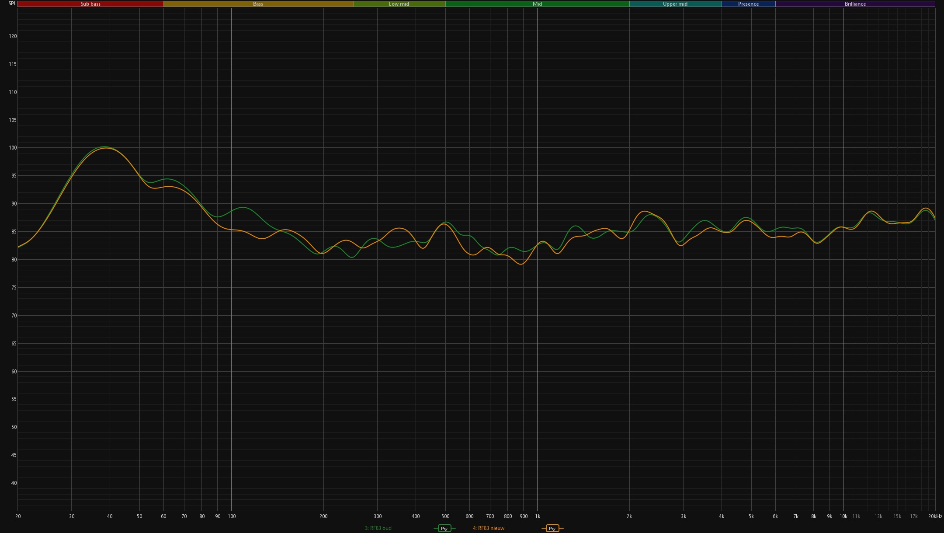Image resolution: width=944 pixels, height=533 pixels.
Task: Click the Bass frequency band label
Action: click(x=258, y=4)
